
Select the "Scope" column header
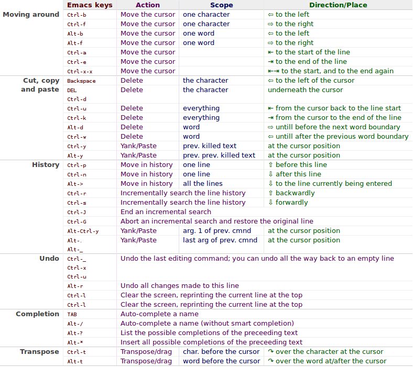[x=221, y=5]
